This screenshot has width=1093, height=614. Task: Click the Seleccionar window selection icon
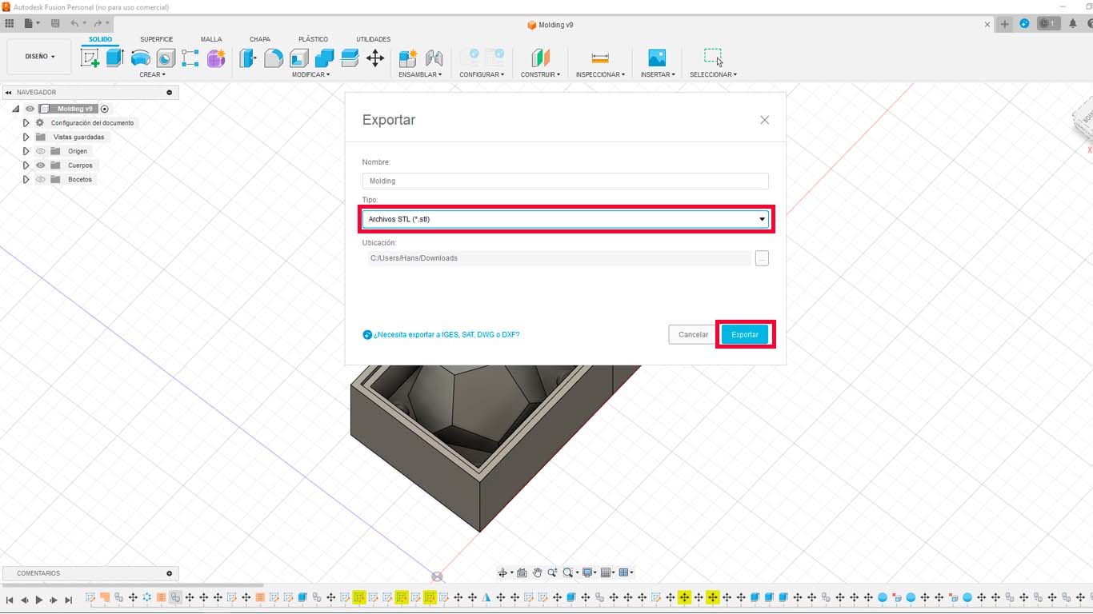(x=713, y=58)
